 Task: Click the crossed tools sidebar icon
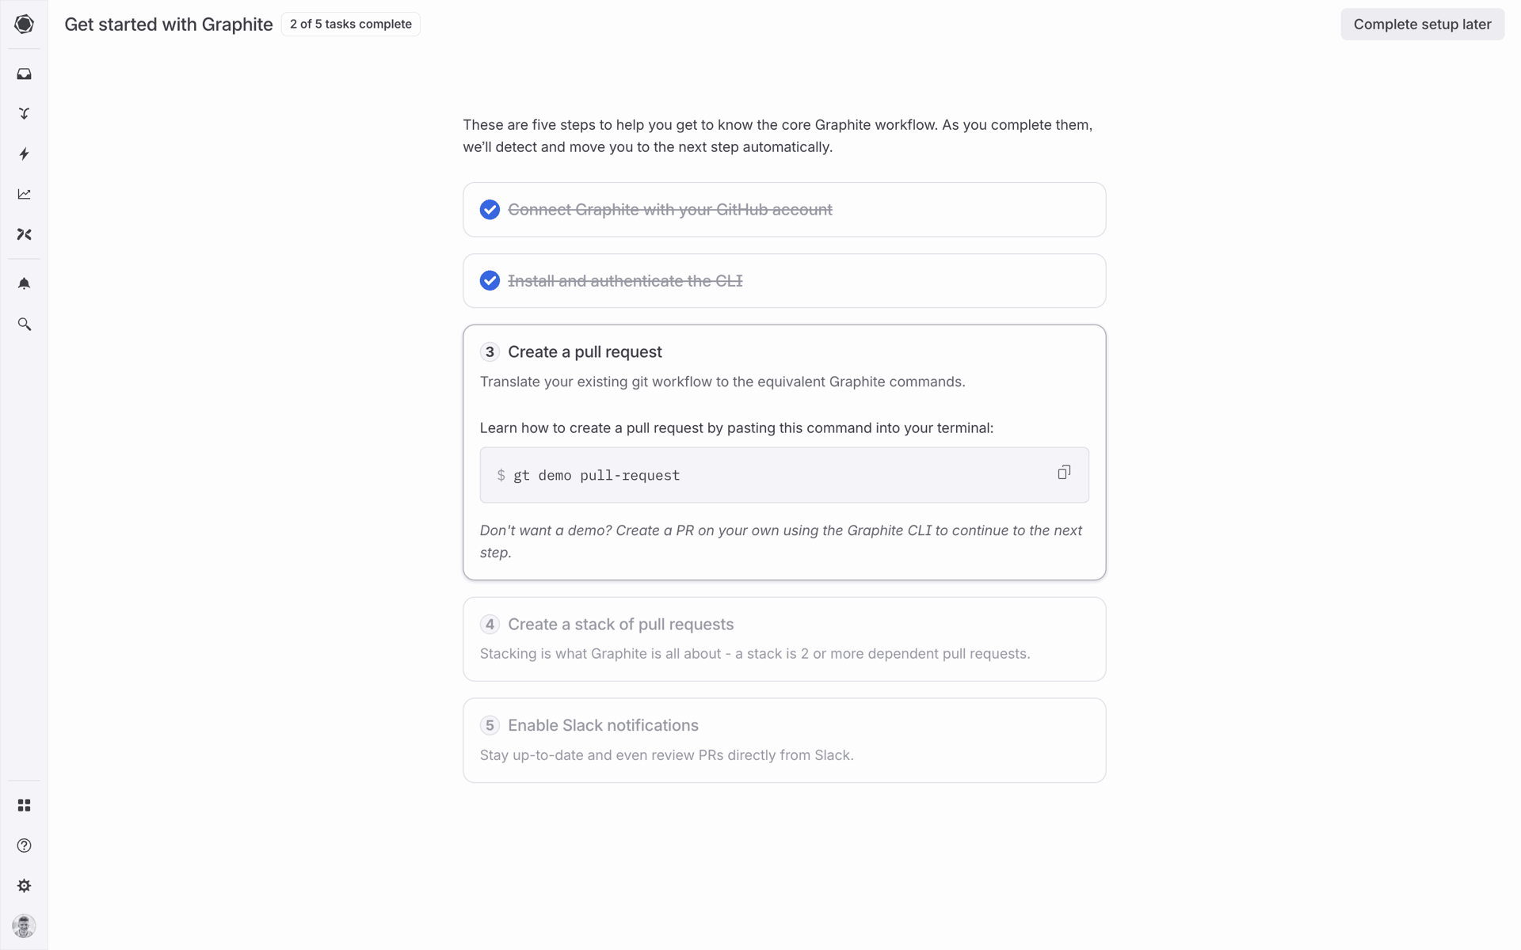pos(25,234)
